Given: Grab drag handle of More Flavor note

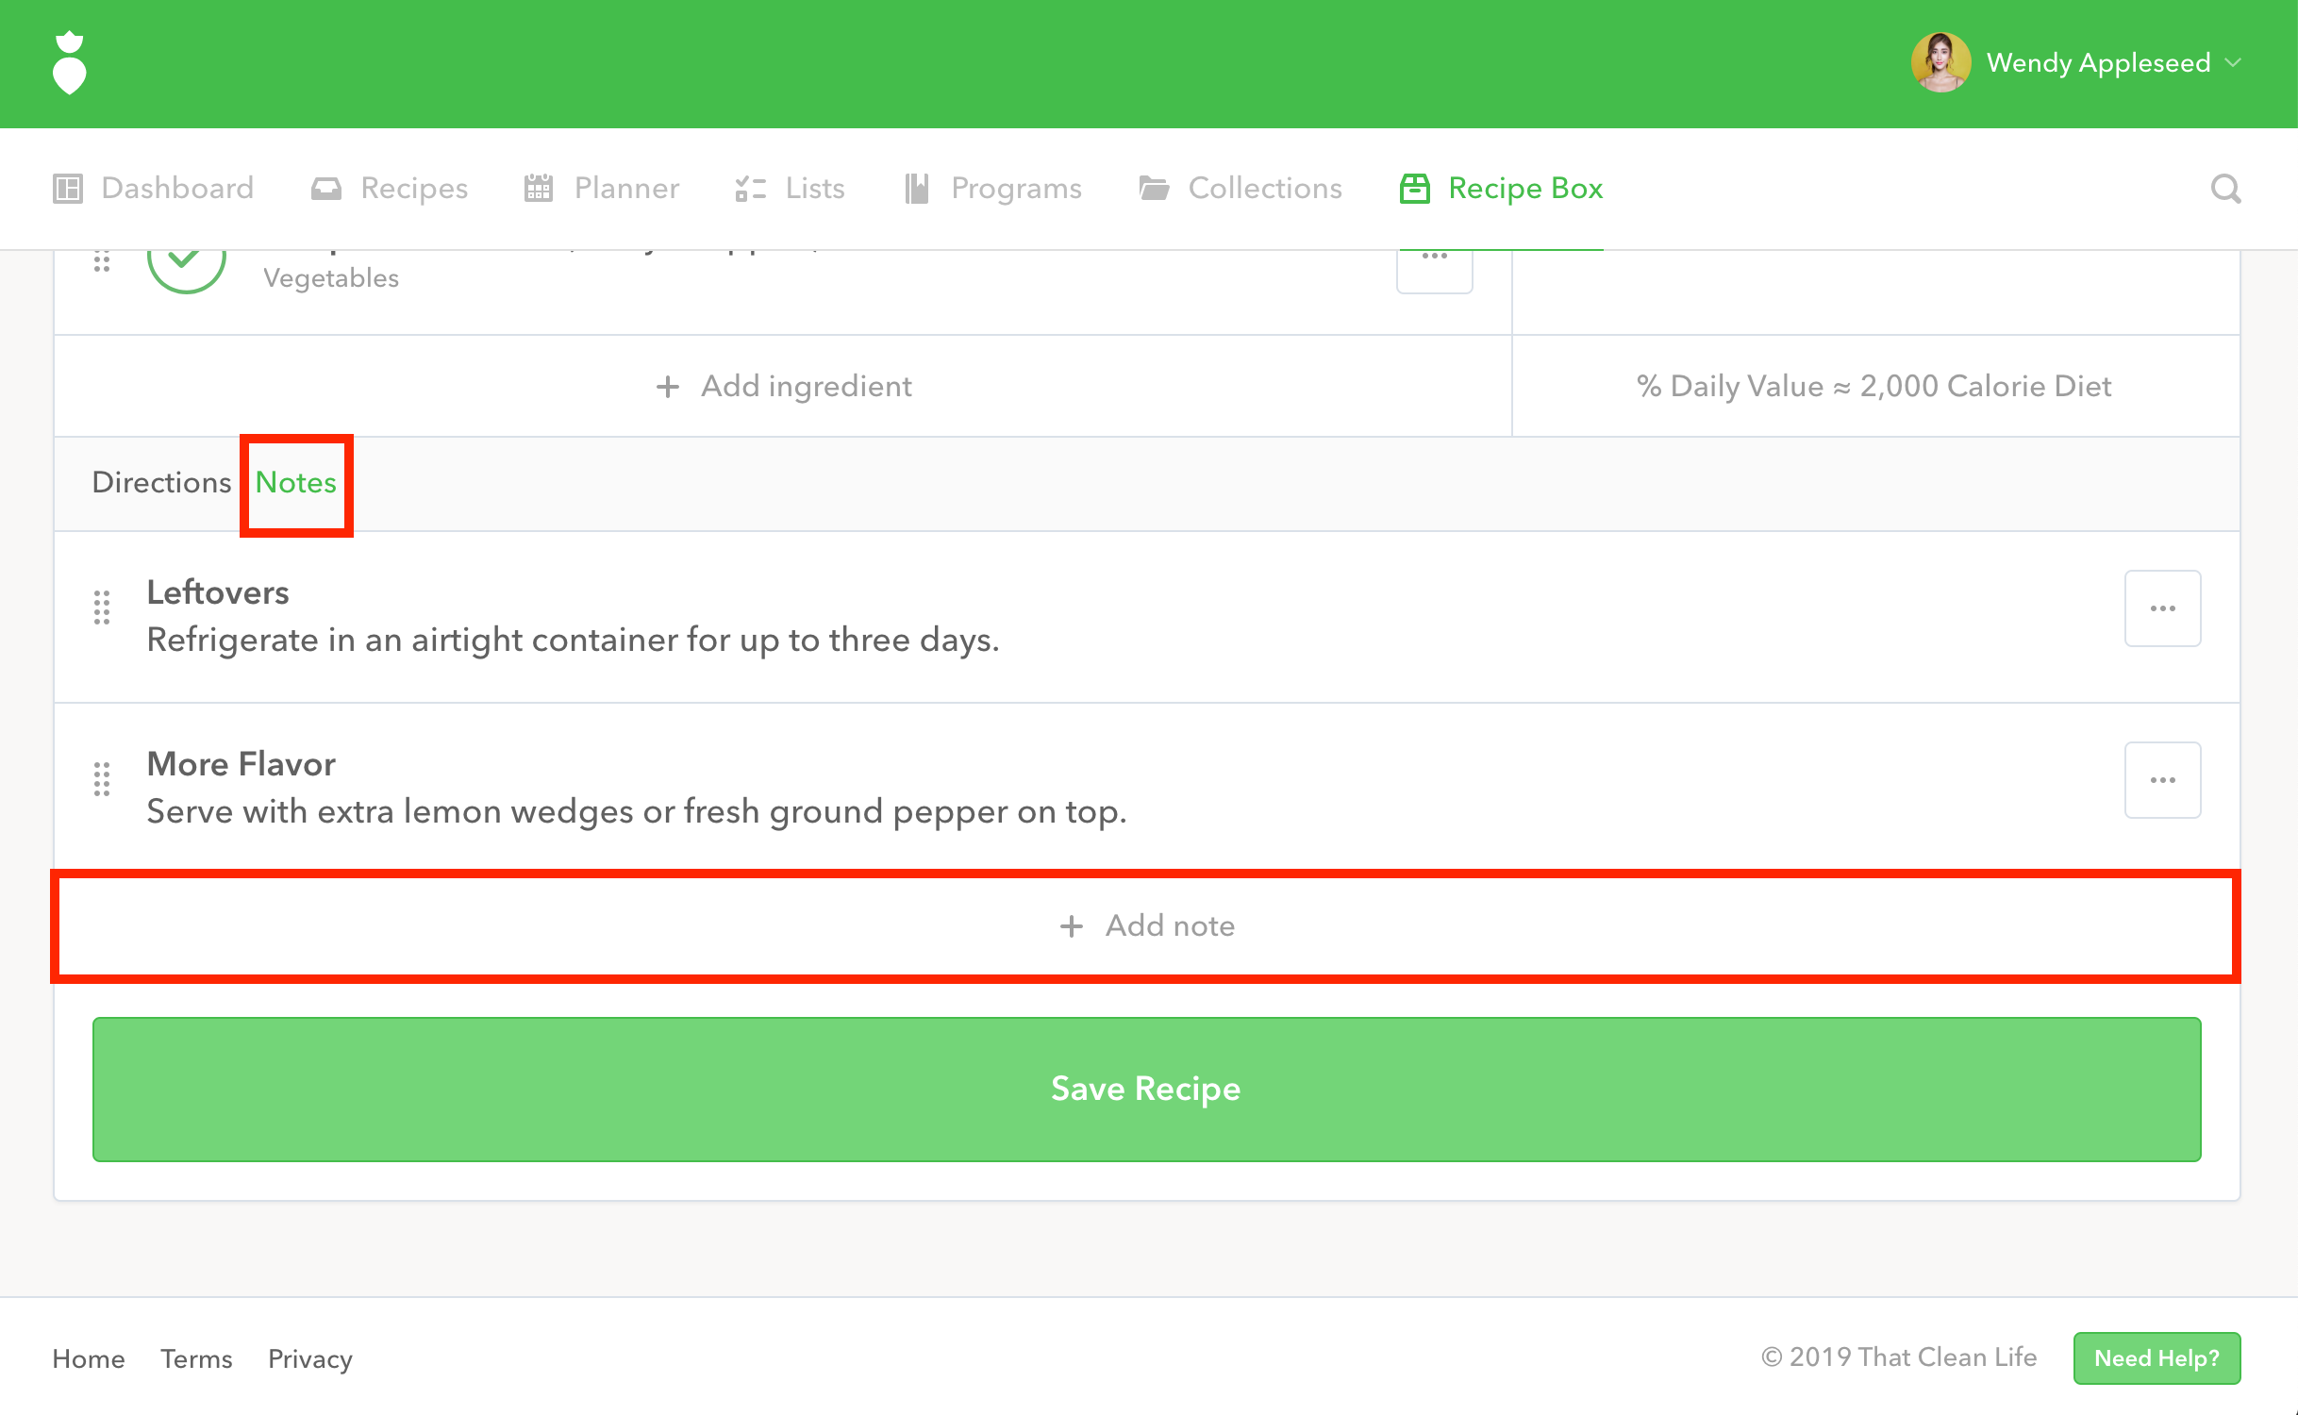Looking at the screenshot, I should click(x=102, y=780).
